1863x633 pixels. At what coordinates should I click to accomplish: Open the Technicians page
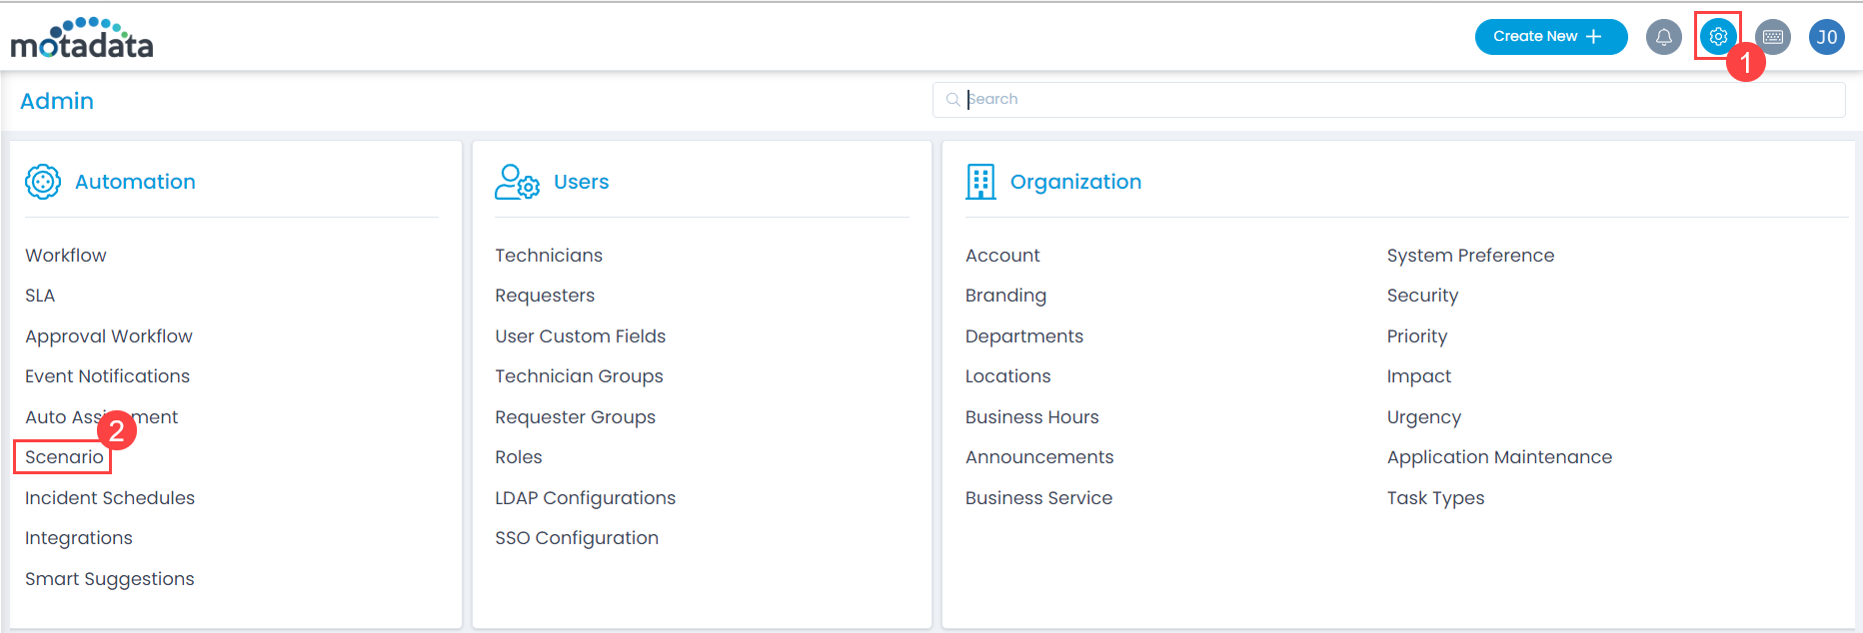(549, 256)
